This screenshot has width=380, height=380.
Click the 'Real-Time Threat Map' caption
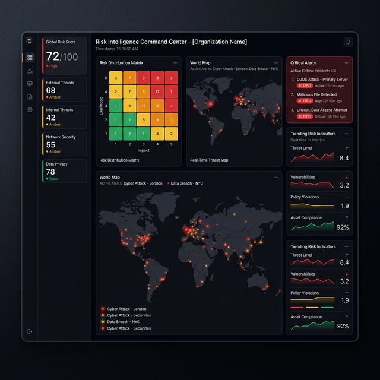pyautogui.click(x=209, y=160)
